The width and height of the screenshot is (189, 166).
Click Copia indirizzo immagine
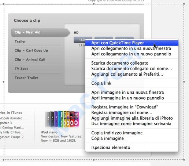click(132, 133)
